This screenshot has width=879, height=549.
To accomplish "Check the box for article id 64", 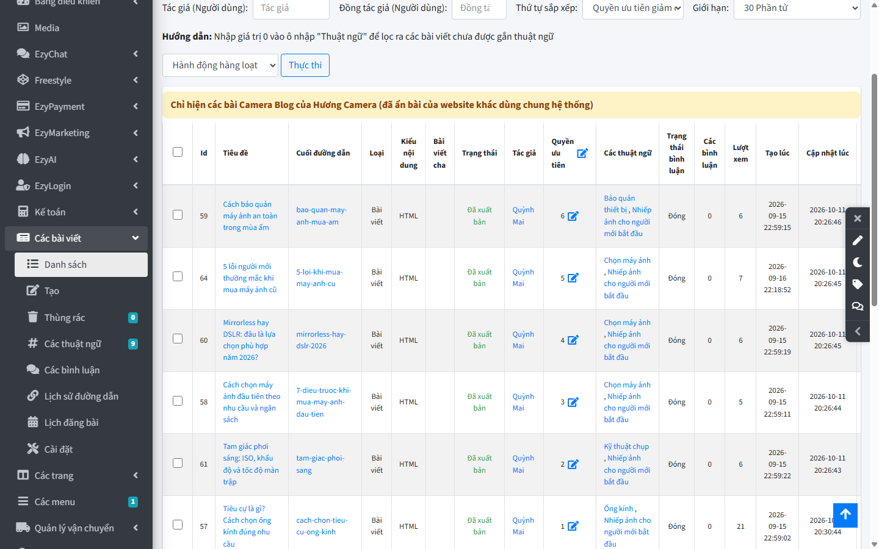I will (178, 276).
